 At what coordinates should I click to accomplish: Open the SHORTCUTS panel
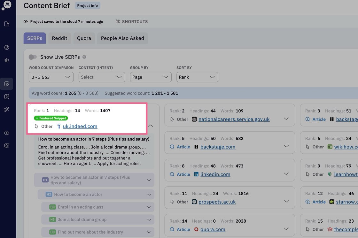[x=132, y=21]
